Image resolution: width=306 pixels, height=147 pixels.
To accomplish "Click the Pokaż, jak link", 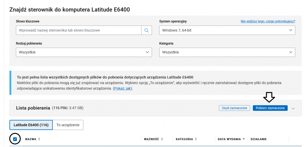I will pos(123,89).
